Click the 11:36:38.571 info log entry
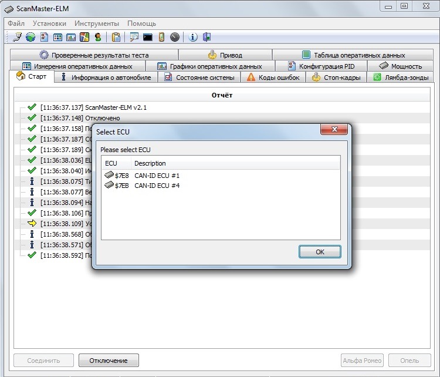 click(66, 245)
